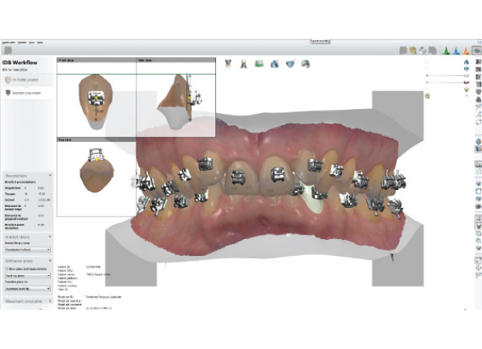Select the green model view icon

click(259, 64)
